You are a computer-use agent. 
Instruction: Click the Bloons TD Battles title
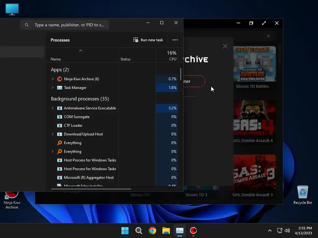tap(252, 86)
